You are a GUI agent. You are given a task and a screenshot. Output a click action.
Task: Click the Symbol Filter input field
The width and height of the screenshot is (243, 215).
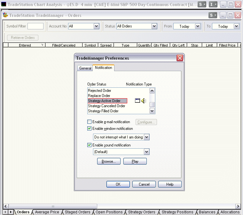[35, 26]
